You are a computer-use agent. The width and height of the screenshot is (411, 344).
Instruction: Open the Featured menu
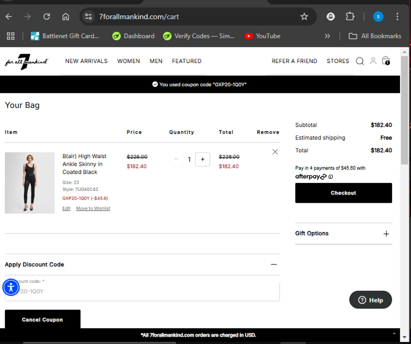[187, 61]
